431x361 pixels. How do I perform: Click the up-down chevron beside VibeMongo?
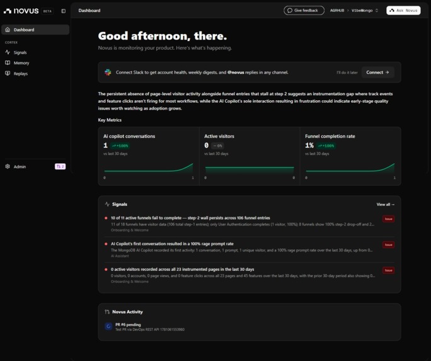click(x=377, y=11)
